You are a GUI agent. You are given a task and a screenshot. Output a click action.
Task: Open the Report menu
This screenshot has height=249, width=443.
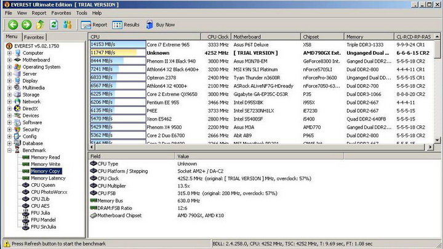pos(39,13)
